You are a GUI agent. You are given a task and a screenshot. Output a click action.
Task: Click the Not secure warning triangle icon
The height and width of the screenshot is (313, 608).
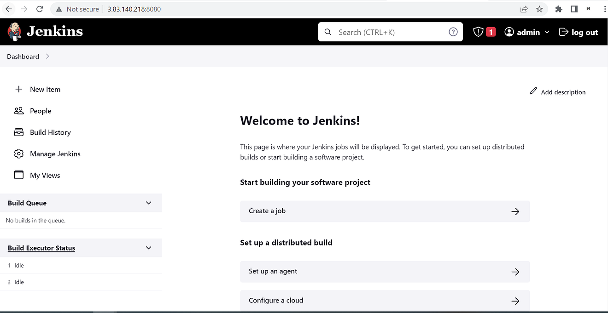pyautogui.click(x=58, y=9)
